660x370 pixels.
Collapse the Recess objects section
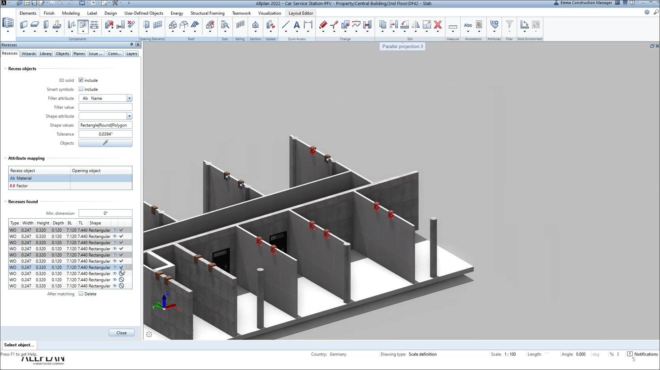(x=5, y=69)
